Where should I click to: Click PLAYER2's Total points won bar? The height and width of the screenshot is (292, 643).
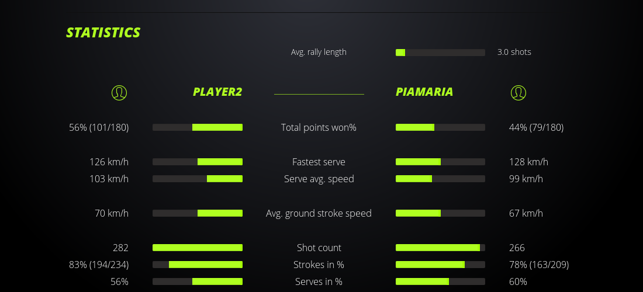(x=198, y=127)
